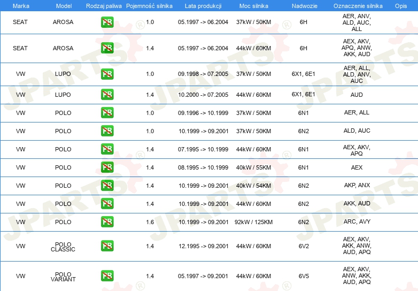Select SEAT brand cell in AROSA 1.4 row

[20, 48]
